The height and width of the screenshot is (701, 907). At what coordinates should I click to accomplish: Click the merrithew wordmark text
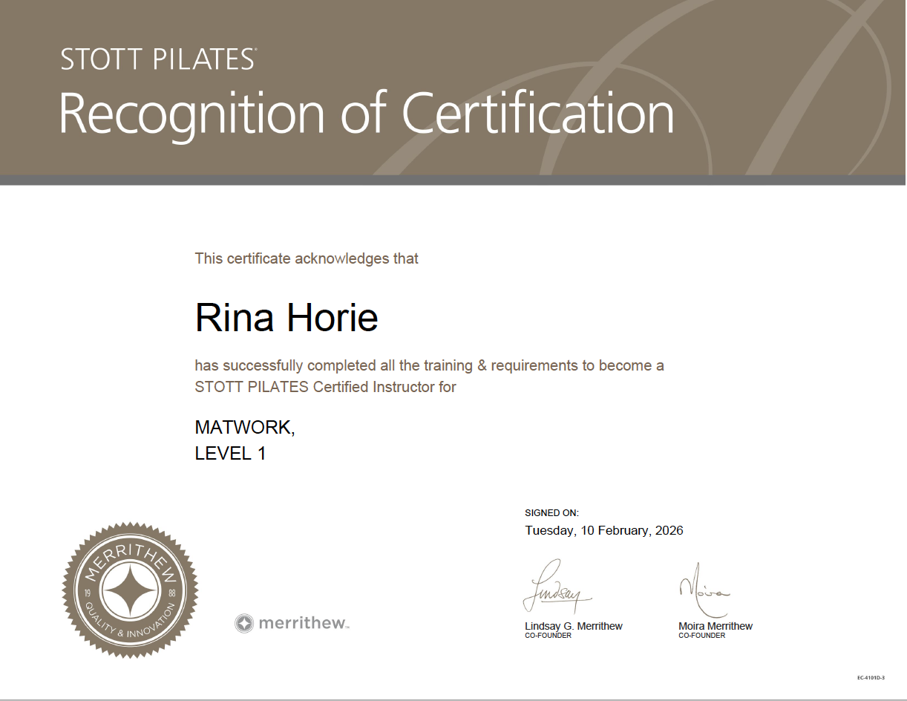click(304, 623)
